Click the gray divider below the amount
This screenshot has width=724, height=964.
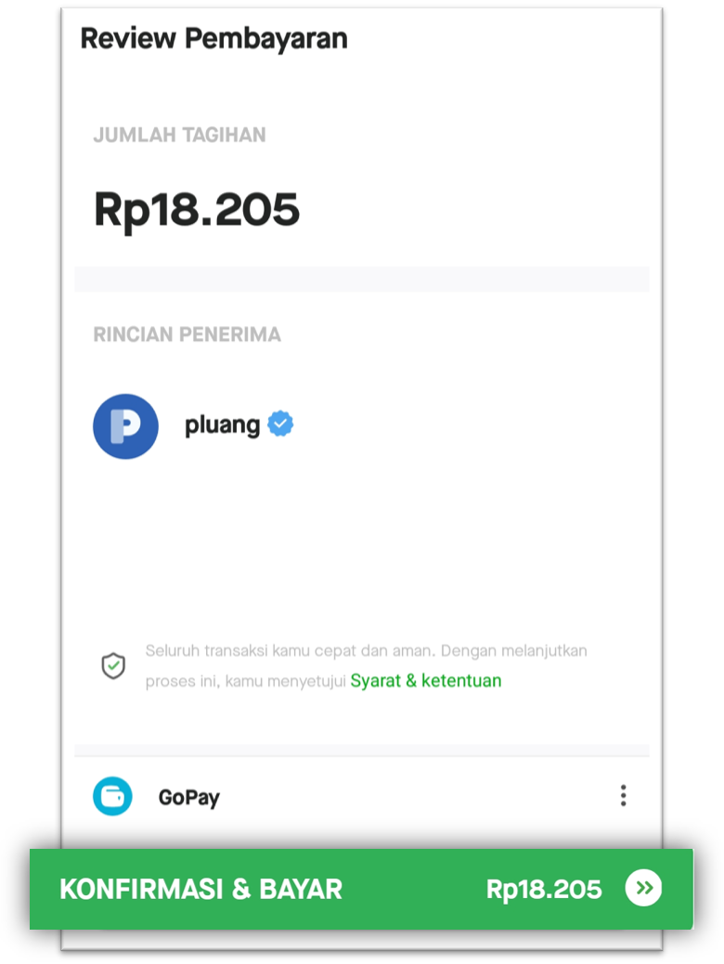tap(361, 280)
